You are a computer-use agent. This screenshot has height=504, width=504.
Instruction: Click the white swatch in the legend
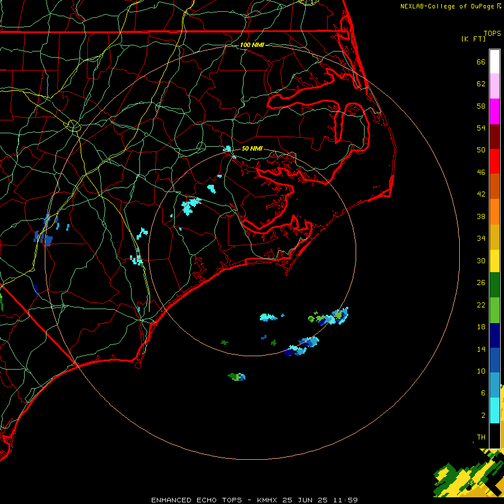494,62
